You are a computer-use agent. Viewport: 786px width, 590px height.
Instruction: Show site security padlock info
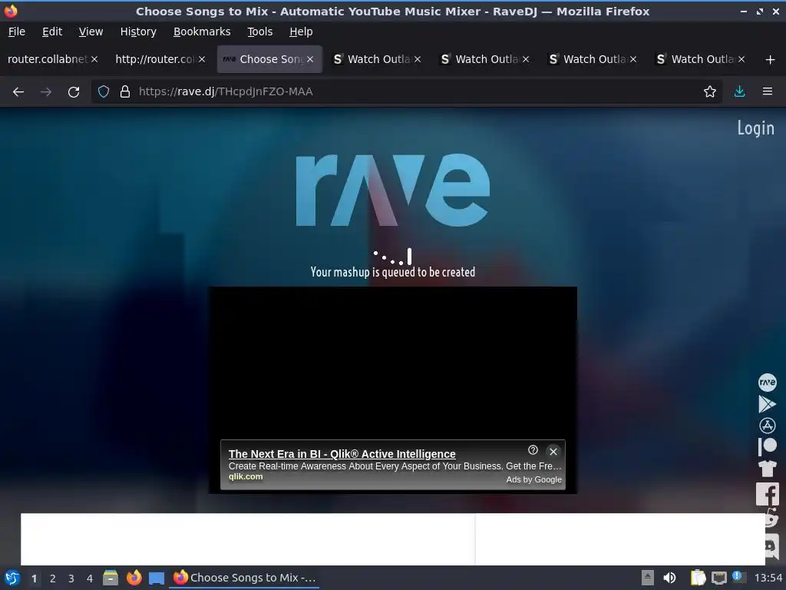[125, 92]
